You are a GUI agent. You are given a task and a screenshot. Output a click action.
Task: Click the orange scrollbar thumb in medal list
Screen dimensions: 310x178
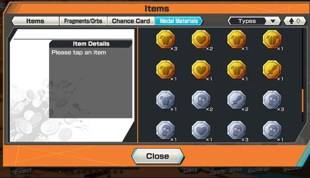(x=302, y=101)
